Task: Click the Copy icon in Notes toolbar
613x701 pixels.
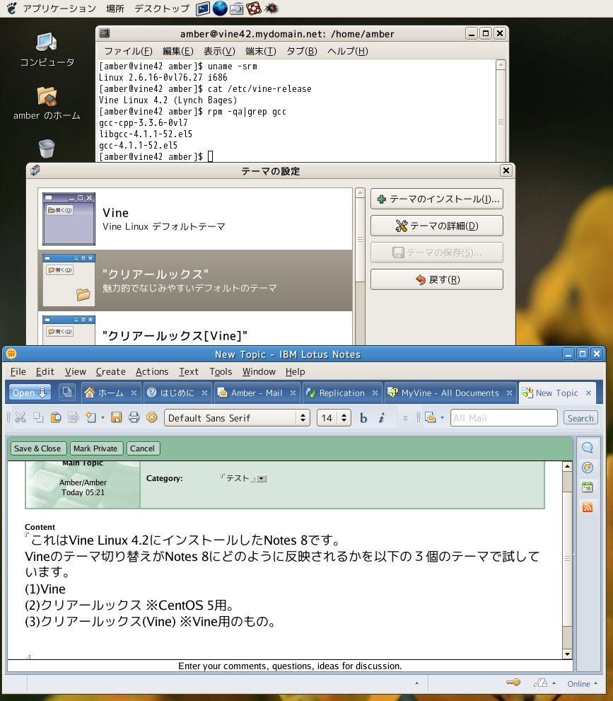Action: 38,417
